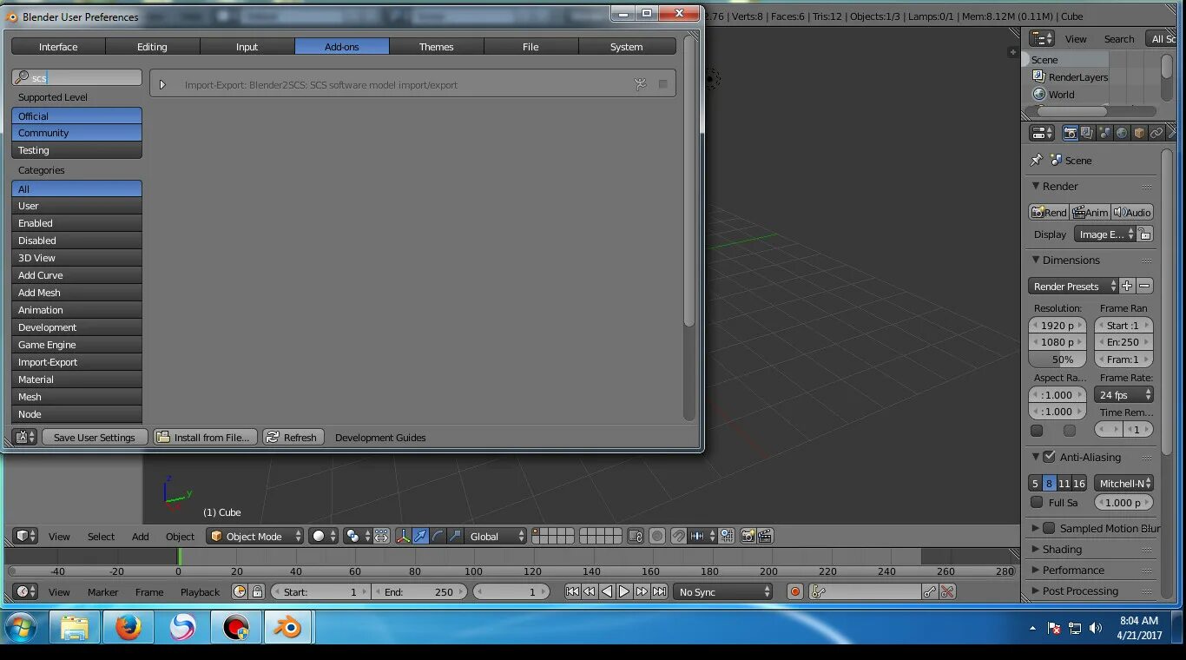Open the System preferences tab
1186x660 pixels.
click(x=627, y=47)
